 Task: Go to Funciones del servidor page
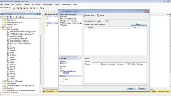[x=69, y=19]
